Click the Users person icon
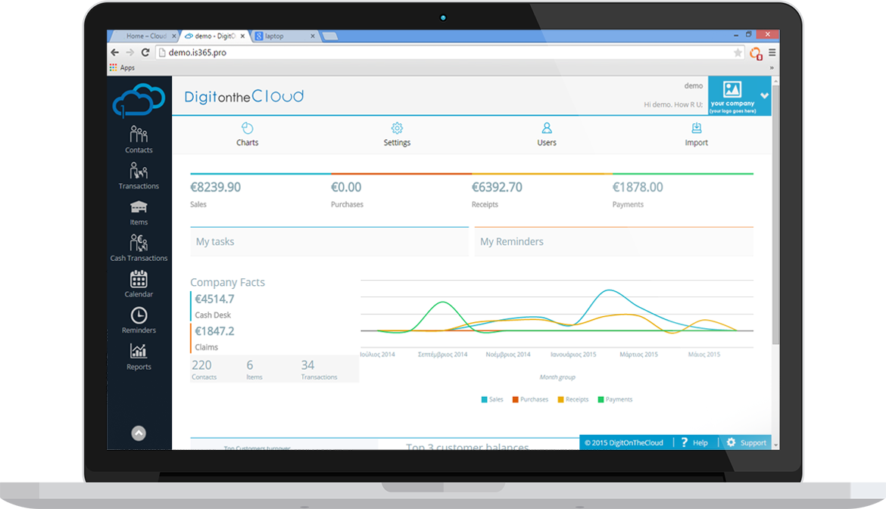886x509 pixels. (x=547, y=128)
